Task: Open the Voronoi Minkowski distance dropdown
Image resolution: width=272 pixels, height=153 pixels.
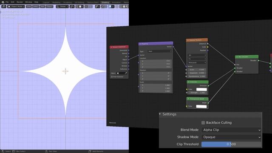Action: (x=197, y=62)
